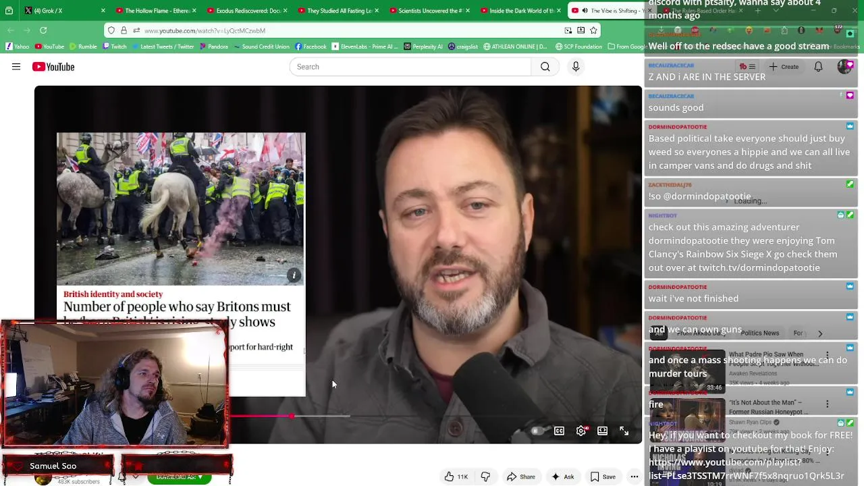Click the address bar URL
Image resolution: width=864 pixels, height=486 pixels.
point(205,30)
